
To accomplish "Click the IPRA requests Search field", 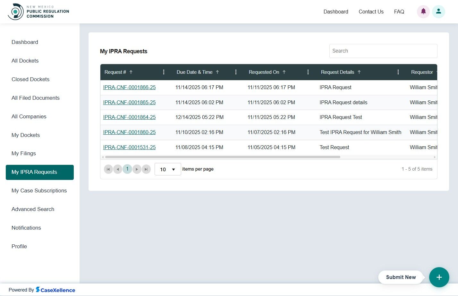I will pos(383,51).
